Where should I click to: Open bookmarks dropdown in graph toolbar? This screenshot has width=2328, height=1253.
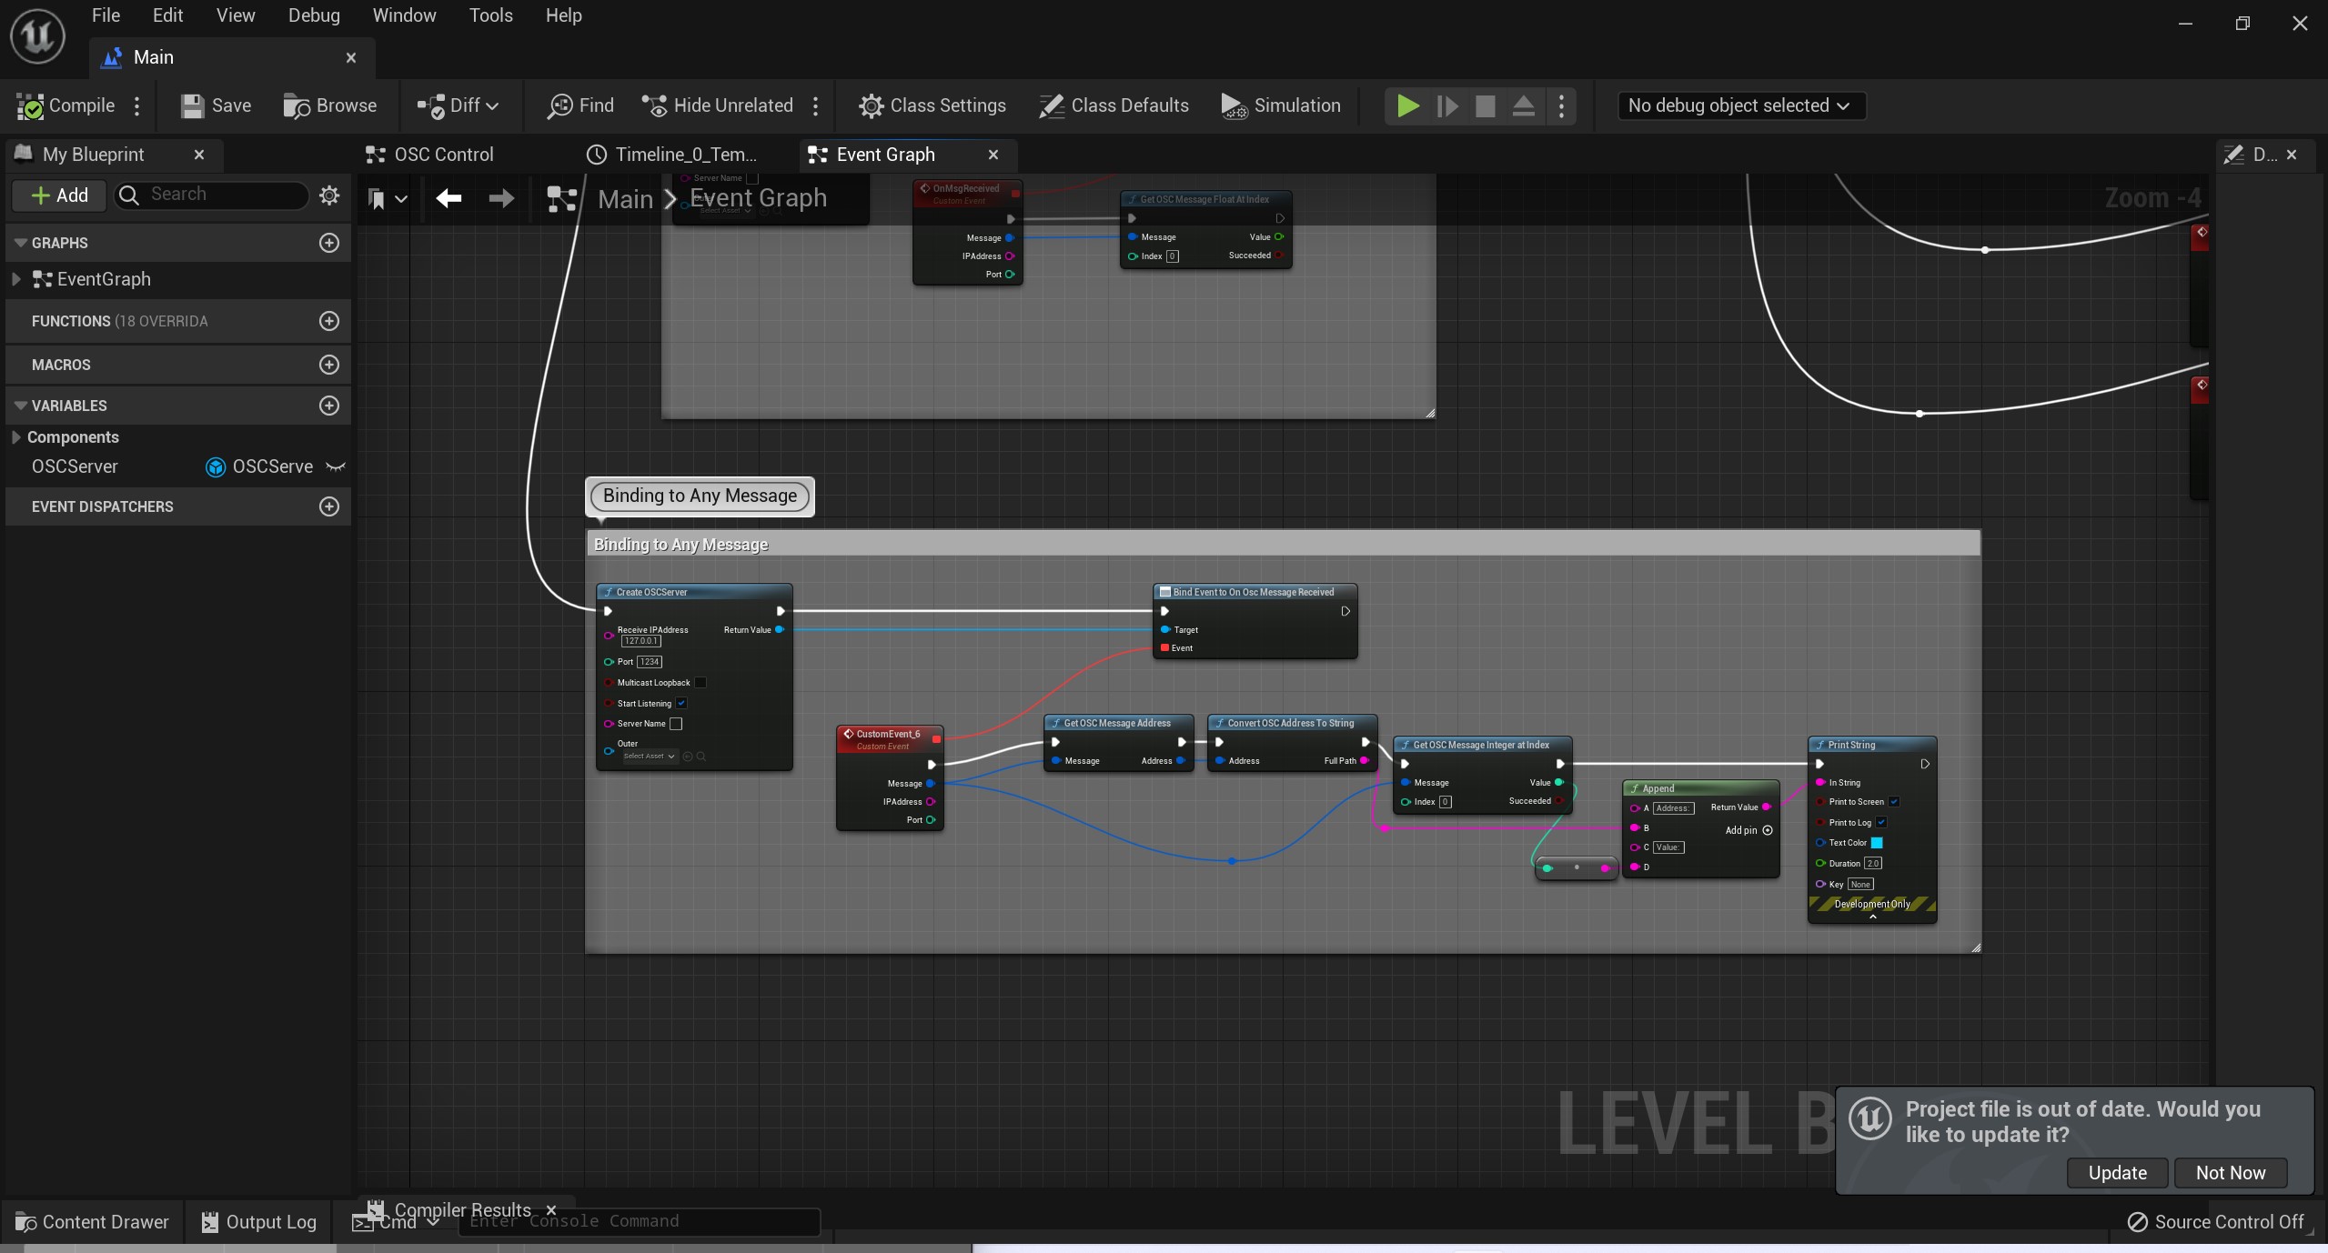click(x=387, y=198)
